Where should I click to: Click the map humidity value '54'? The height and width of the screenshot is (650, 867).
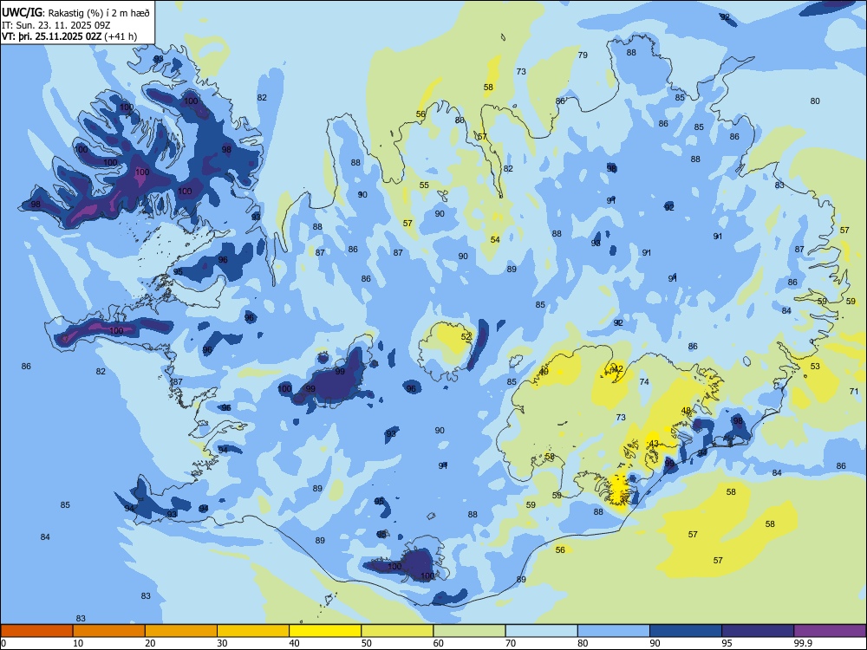tap(495, 239)
